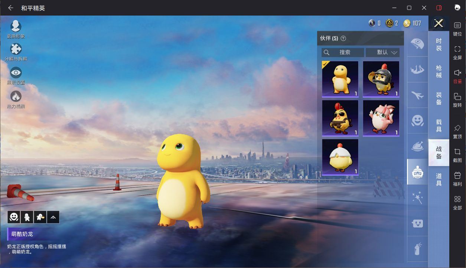Viewport: 466px width, 268px height.
Task: Select the roast chicken category icon
Action: pyautogui.click(x=417, y=146)
